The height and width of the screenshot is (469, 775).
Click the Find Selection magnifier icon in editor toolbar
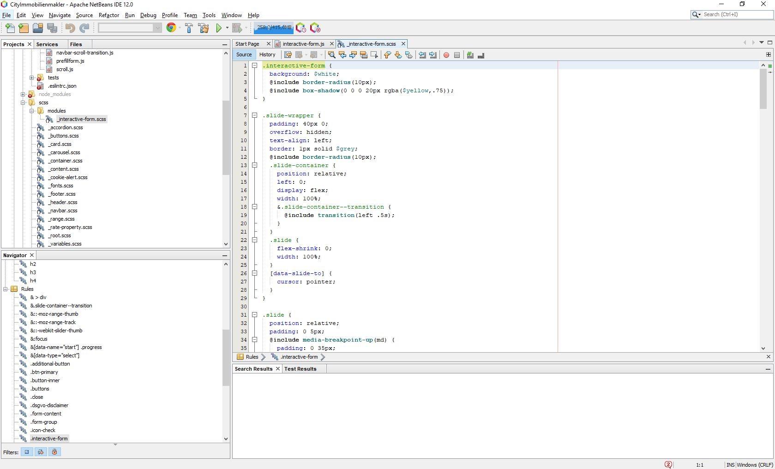(331, 55)
